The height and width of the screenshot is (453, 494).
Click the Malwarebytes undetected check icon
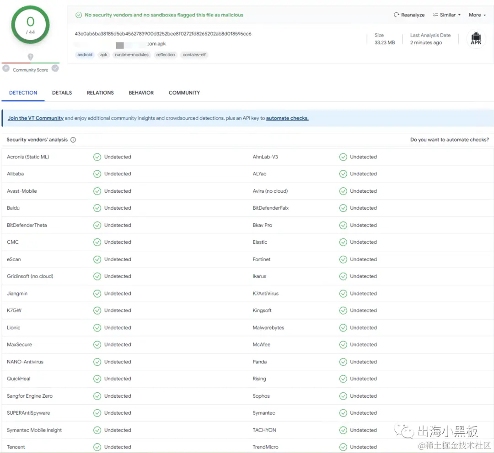(x=343, y=327)
